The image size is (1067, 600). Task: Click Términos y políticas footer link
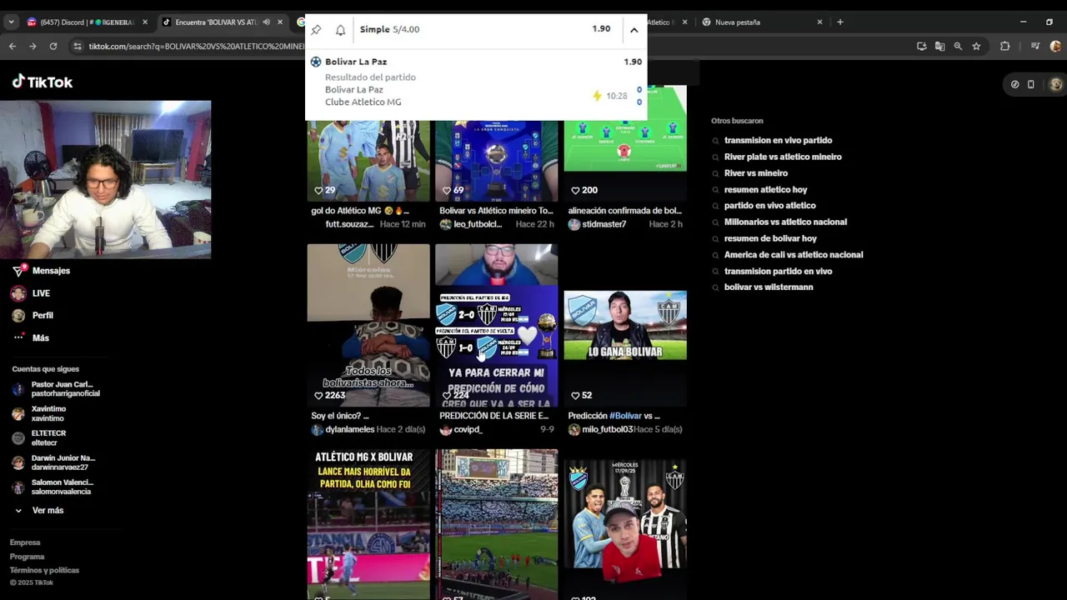pos(44,570)
